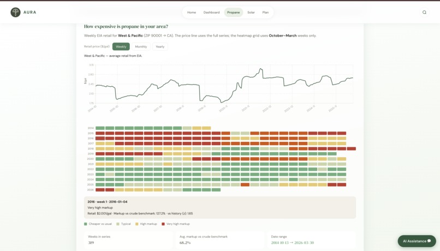The width and height of the screenshot is (440, 251).
Task: Click the first green cell in 2014 row
Action: pos(100,128)
